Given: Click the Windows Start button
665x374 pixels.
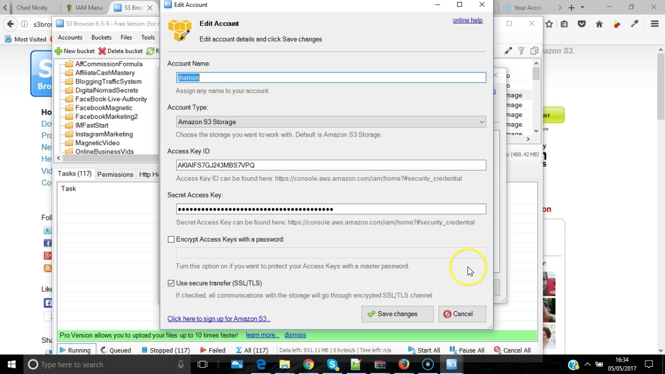Looking at the screenshot, I should point(11,365).
